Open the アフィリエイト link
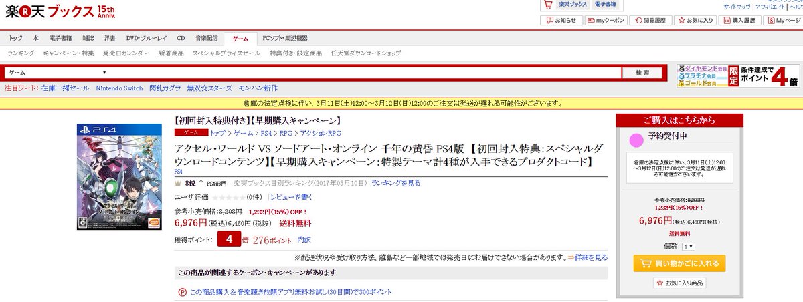The image size is (803, 302). (771, 7)
